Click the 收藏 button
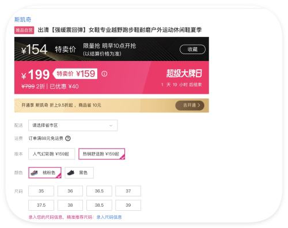The height and width of the screenshot is (228, 288). tap(192, 50)
